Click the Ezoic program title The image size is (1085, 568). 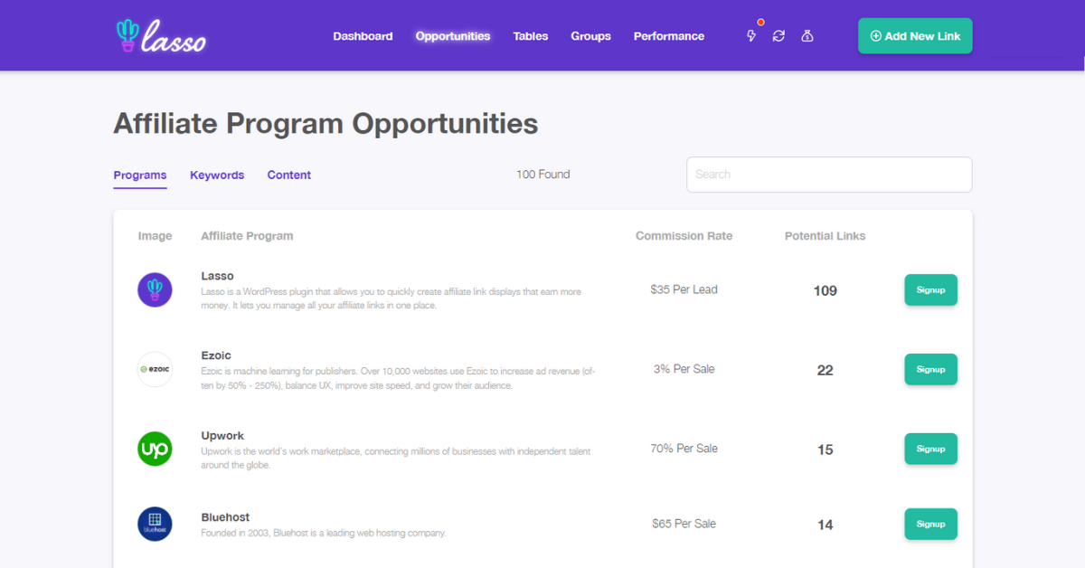coord(216,355)
